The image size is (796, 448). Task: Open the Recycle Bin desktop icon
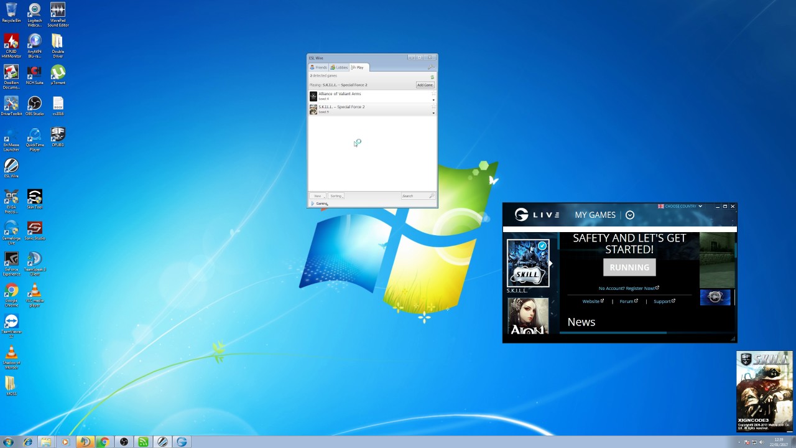[x=11, y=13]
